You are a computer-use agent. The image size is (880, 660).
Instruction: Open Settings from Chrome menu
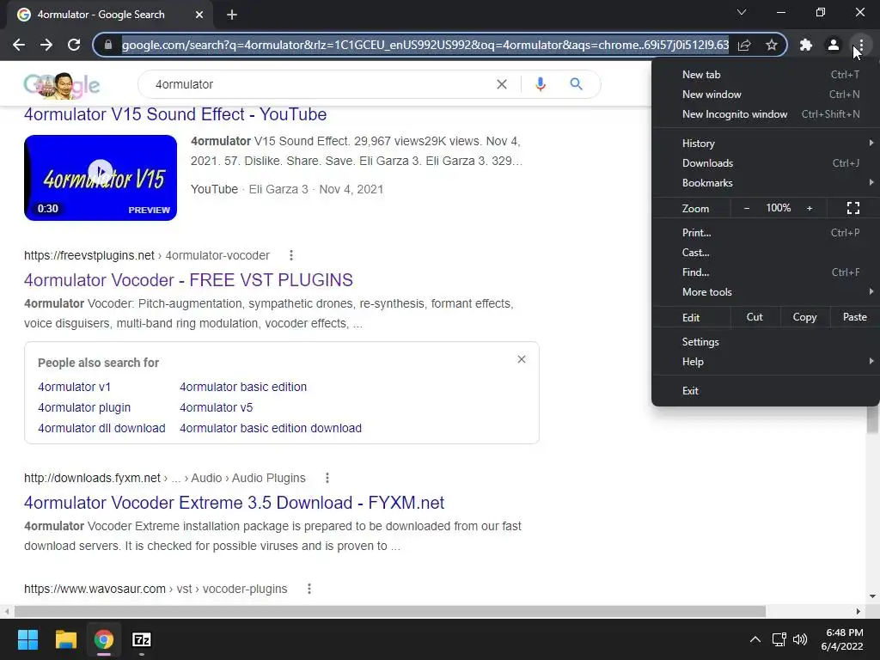[766, 342]
